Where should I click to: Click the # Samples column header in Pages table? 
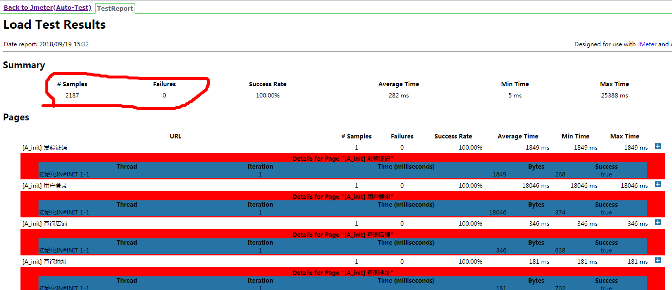click(x=356, y=136)
